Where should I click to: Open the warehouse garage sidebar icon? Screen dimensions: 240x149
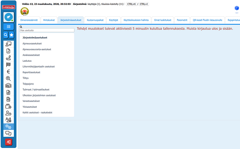(8, 85)
